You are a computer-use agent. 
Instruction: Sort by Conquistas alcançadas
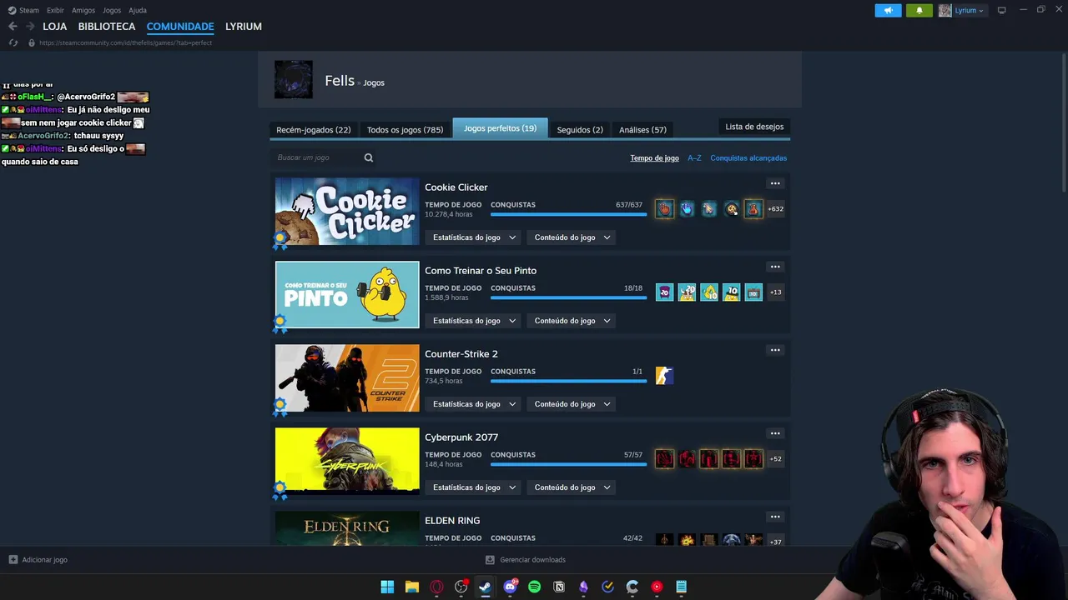point(748,158)
